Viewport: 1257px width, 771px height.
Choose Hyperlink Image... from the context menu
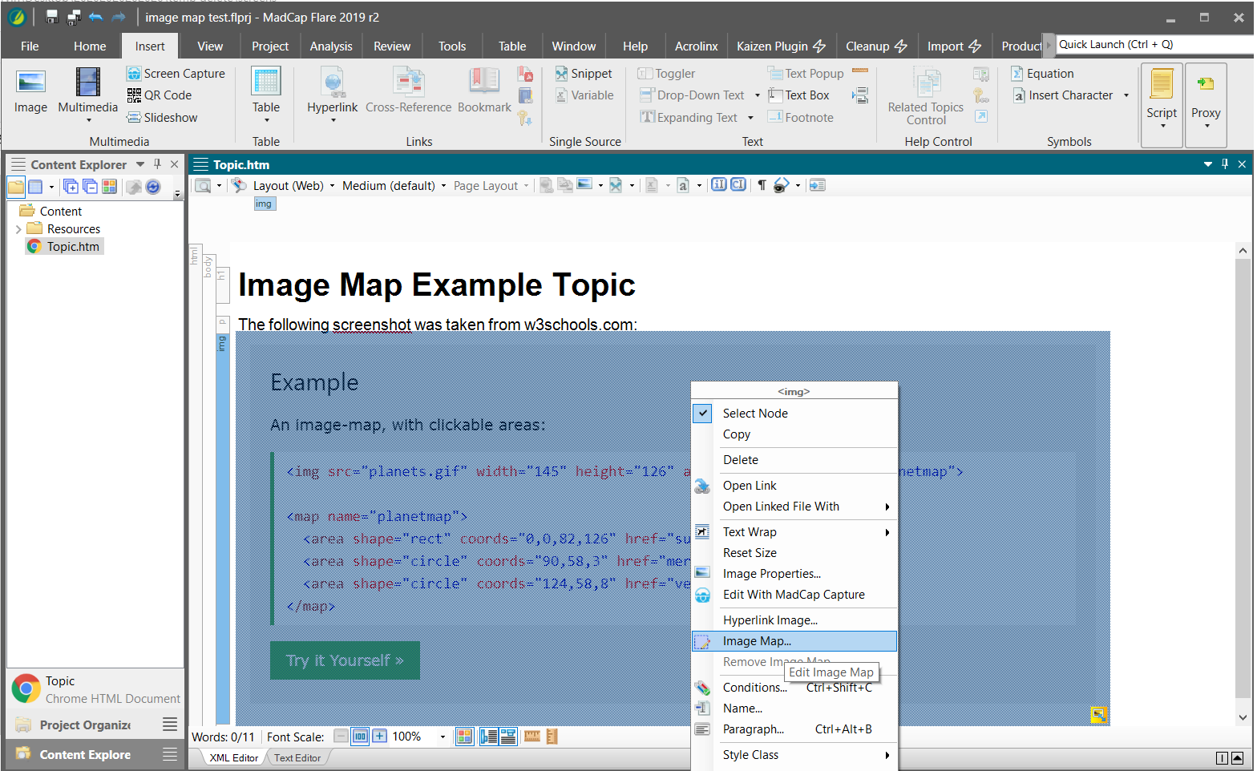coord(794,620)
